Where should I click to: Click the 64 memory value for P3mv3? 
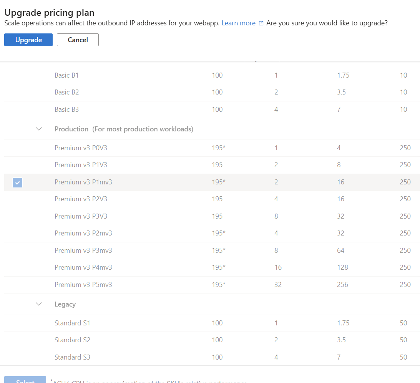coord(341,250)
